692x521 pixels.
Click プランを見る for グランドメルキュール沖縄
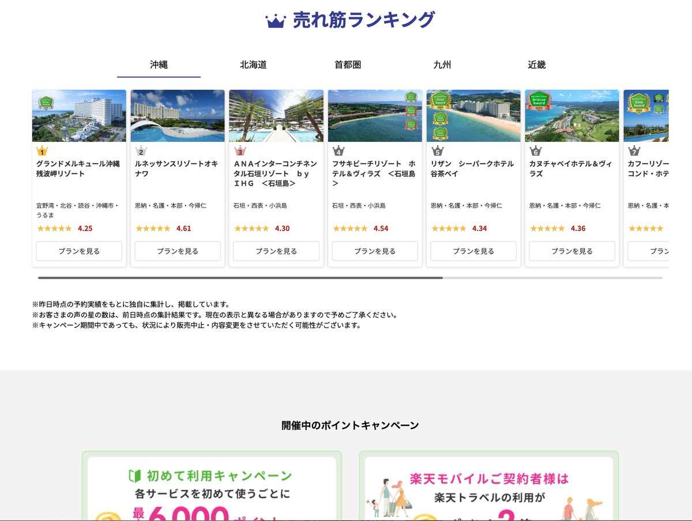tap(79, 251)
